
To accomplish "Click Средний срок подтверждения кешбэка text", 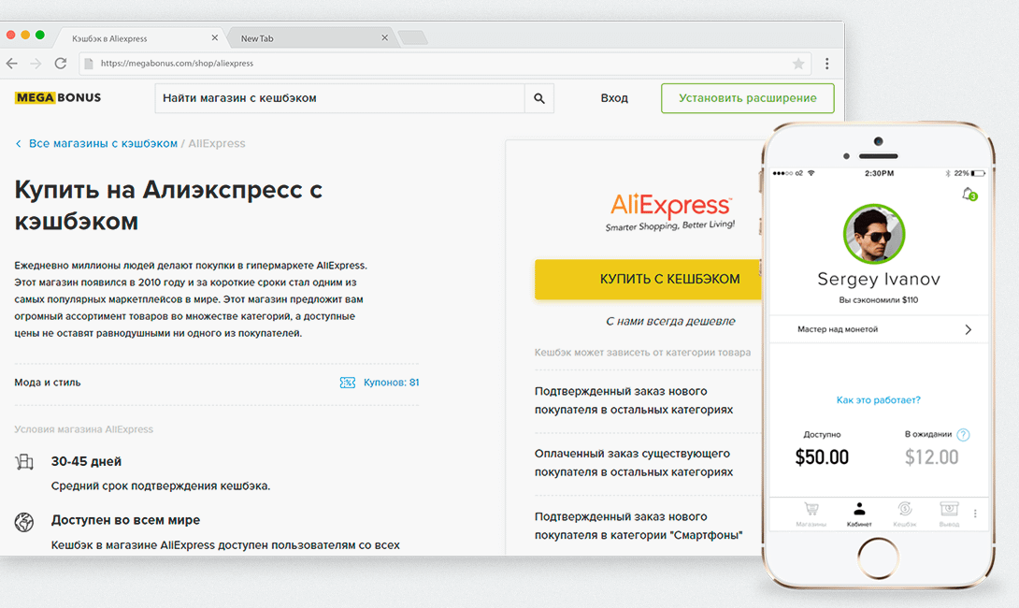I will tap(161, 485).
